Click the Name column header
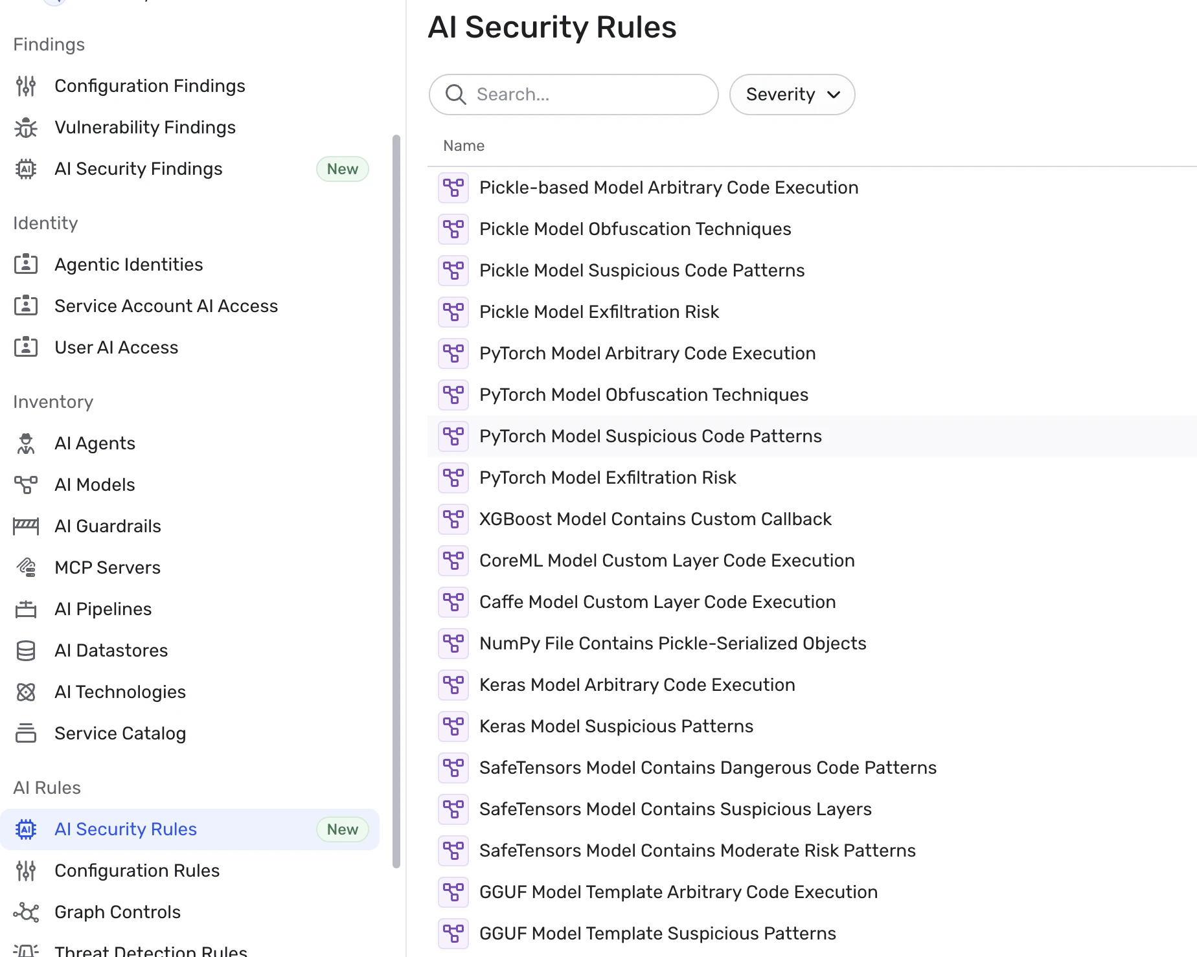 point(464,146)
